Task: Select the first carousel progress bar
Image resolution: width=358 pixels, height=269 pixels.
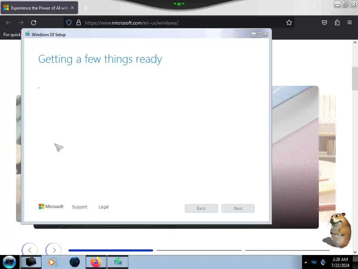Action: (111, 250)
